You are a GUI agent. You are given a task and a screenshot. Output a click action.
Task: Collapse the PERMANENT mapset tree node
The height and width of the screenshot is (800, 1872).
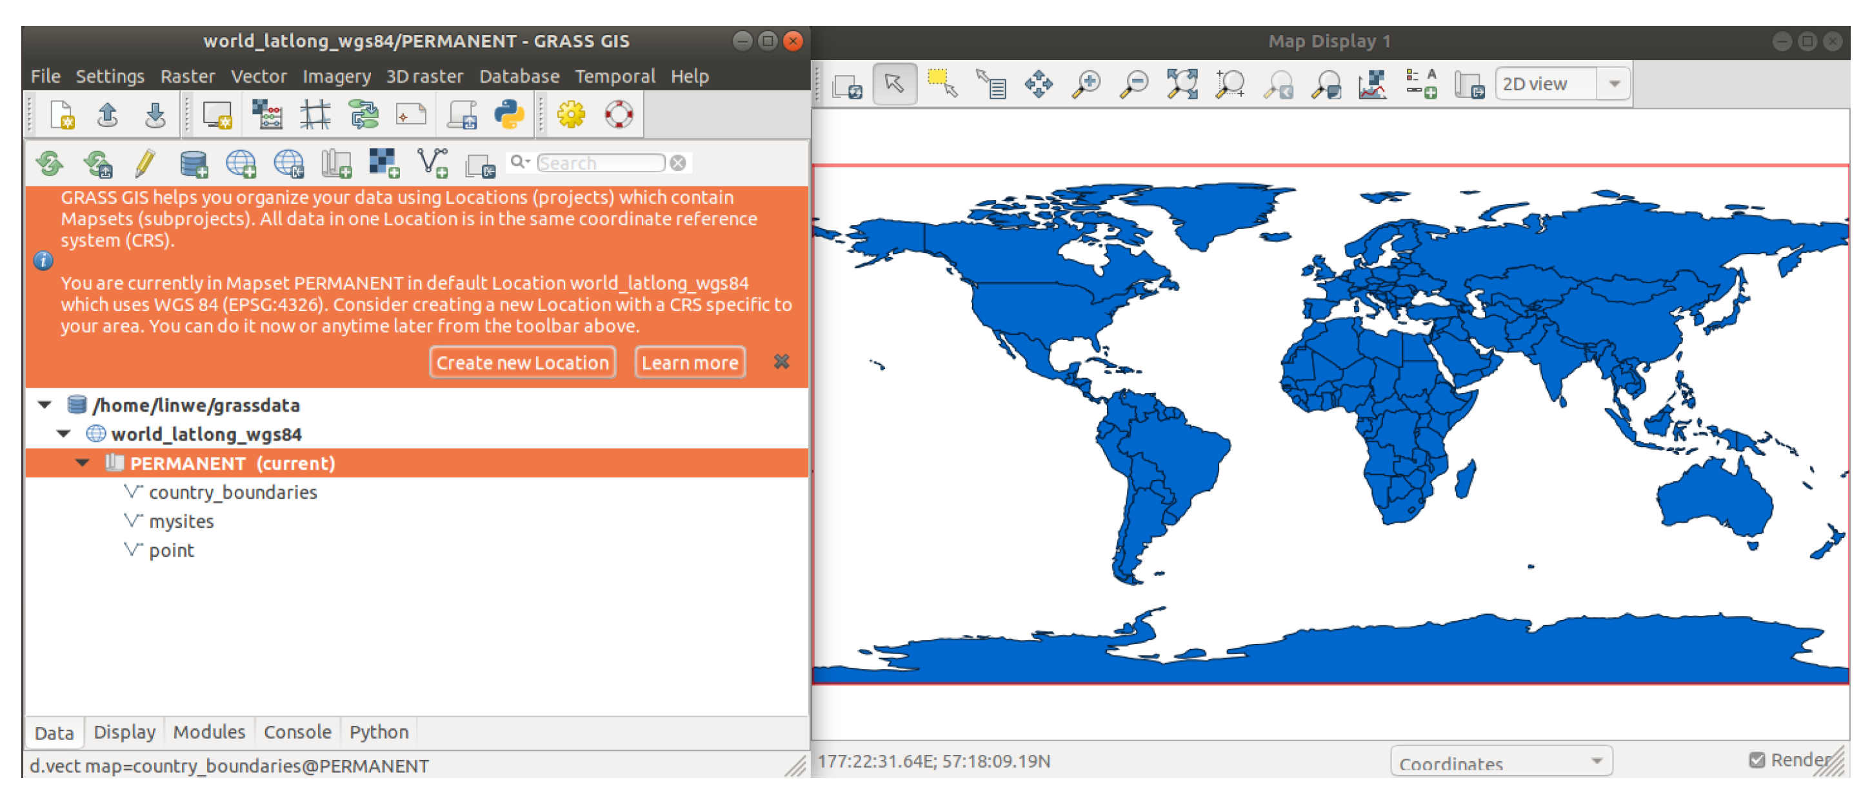[x=83, y=463]
